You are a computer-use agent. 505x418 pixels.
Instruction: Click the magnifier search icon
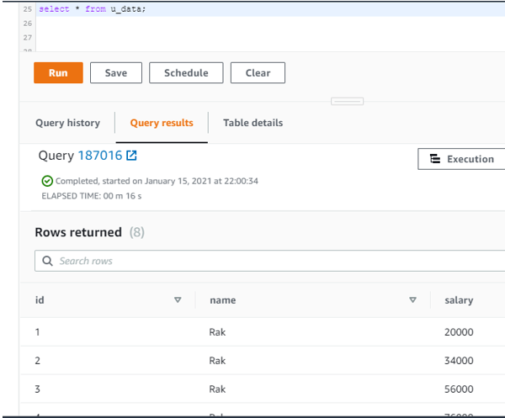click(x=47, y=261)
